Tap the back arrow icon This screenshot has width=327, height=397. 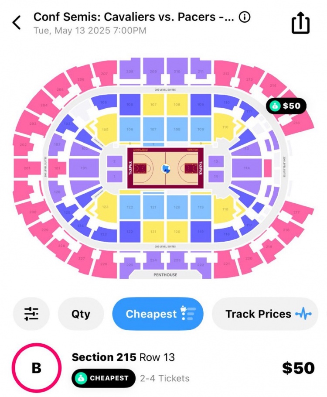pyautogui.click(x=17, y=23)
